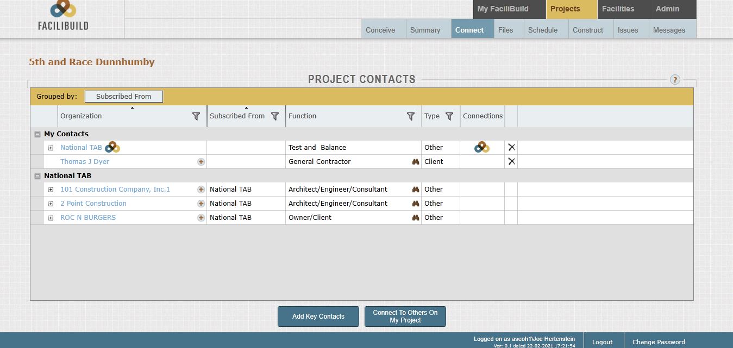Click plus circle icon beside ROC N BURGERS
The image size is (733, 348).
201,218
